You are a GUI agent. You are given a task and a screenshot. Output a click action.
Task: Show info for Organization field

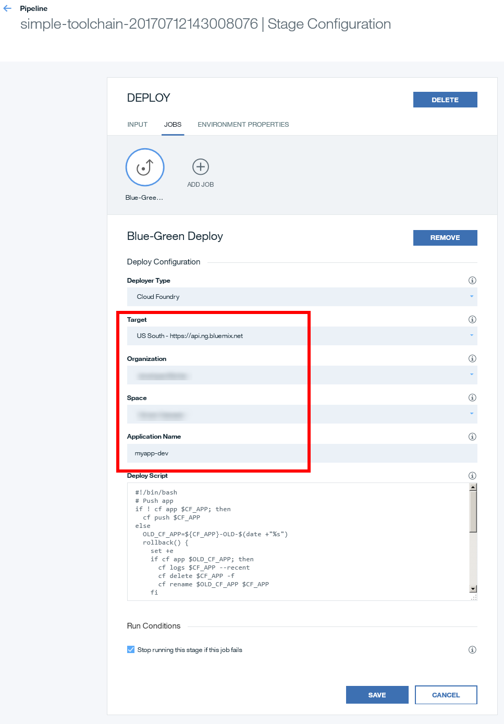click(472, 359)
